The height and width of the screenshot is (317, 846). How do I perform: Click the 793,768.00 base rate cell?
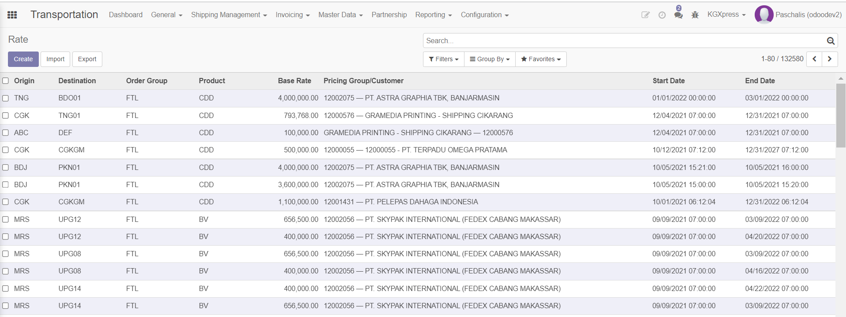coord(301,115)
